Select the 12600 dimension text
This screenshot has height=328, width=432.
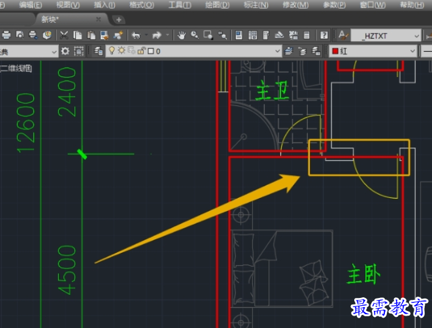[x=25, y=123]
